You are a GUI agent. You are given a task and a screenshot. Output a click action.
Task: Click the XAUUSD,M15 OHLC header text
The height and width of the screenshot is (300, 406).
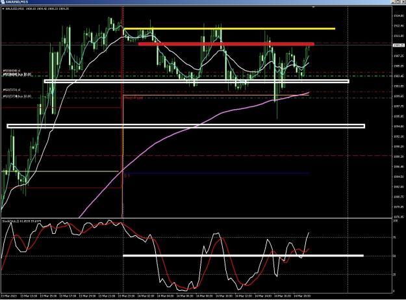[x=37, y=8]
